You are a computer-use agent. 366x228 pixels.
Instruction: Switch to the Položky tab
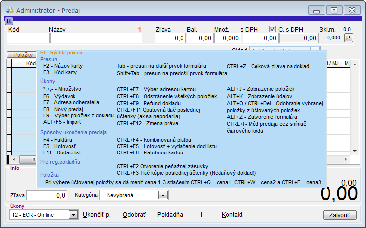[x=23, y=55]
